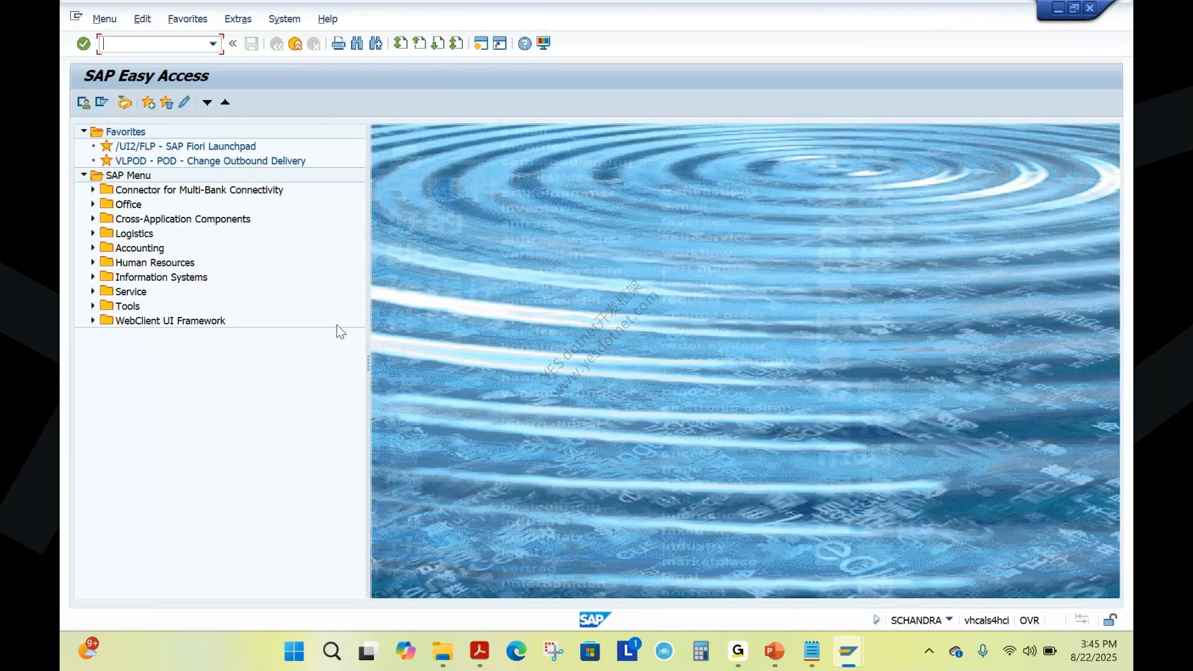The height and width of the screenshot is (671, 1193).
Task: Click the splitter handle between tree and image
Action: pyautogui.click(x=368, y=362)
